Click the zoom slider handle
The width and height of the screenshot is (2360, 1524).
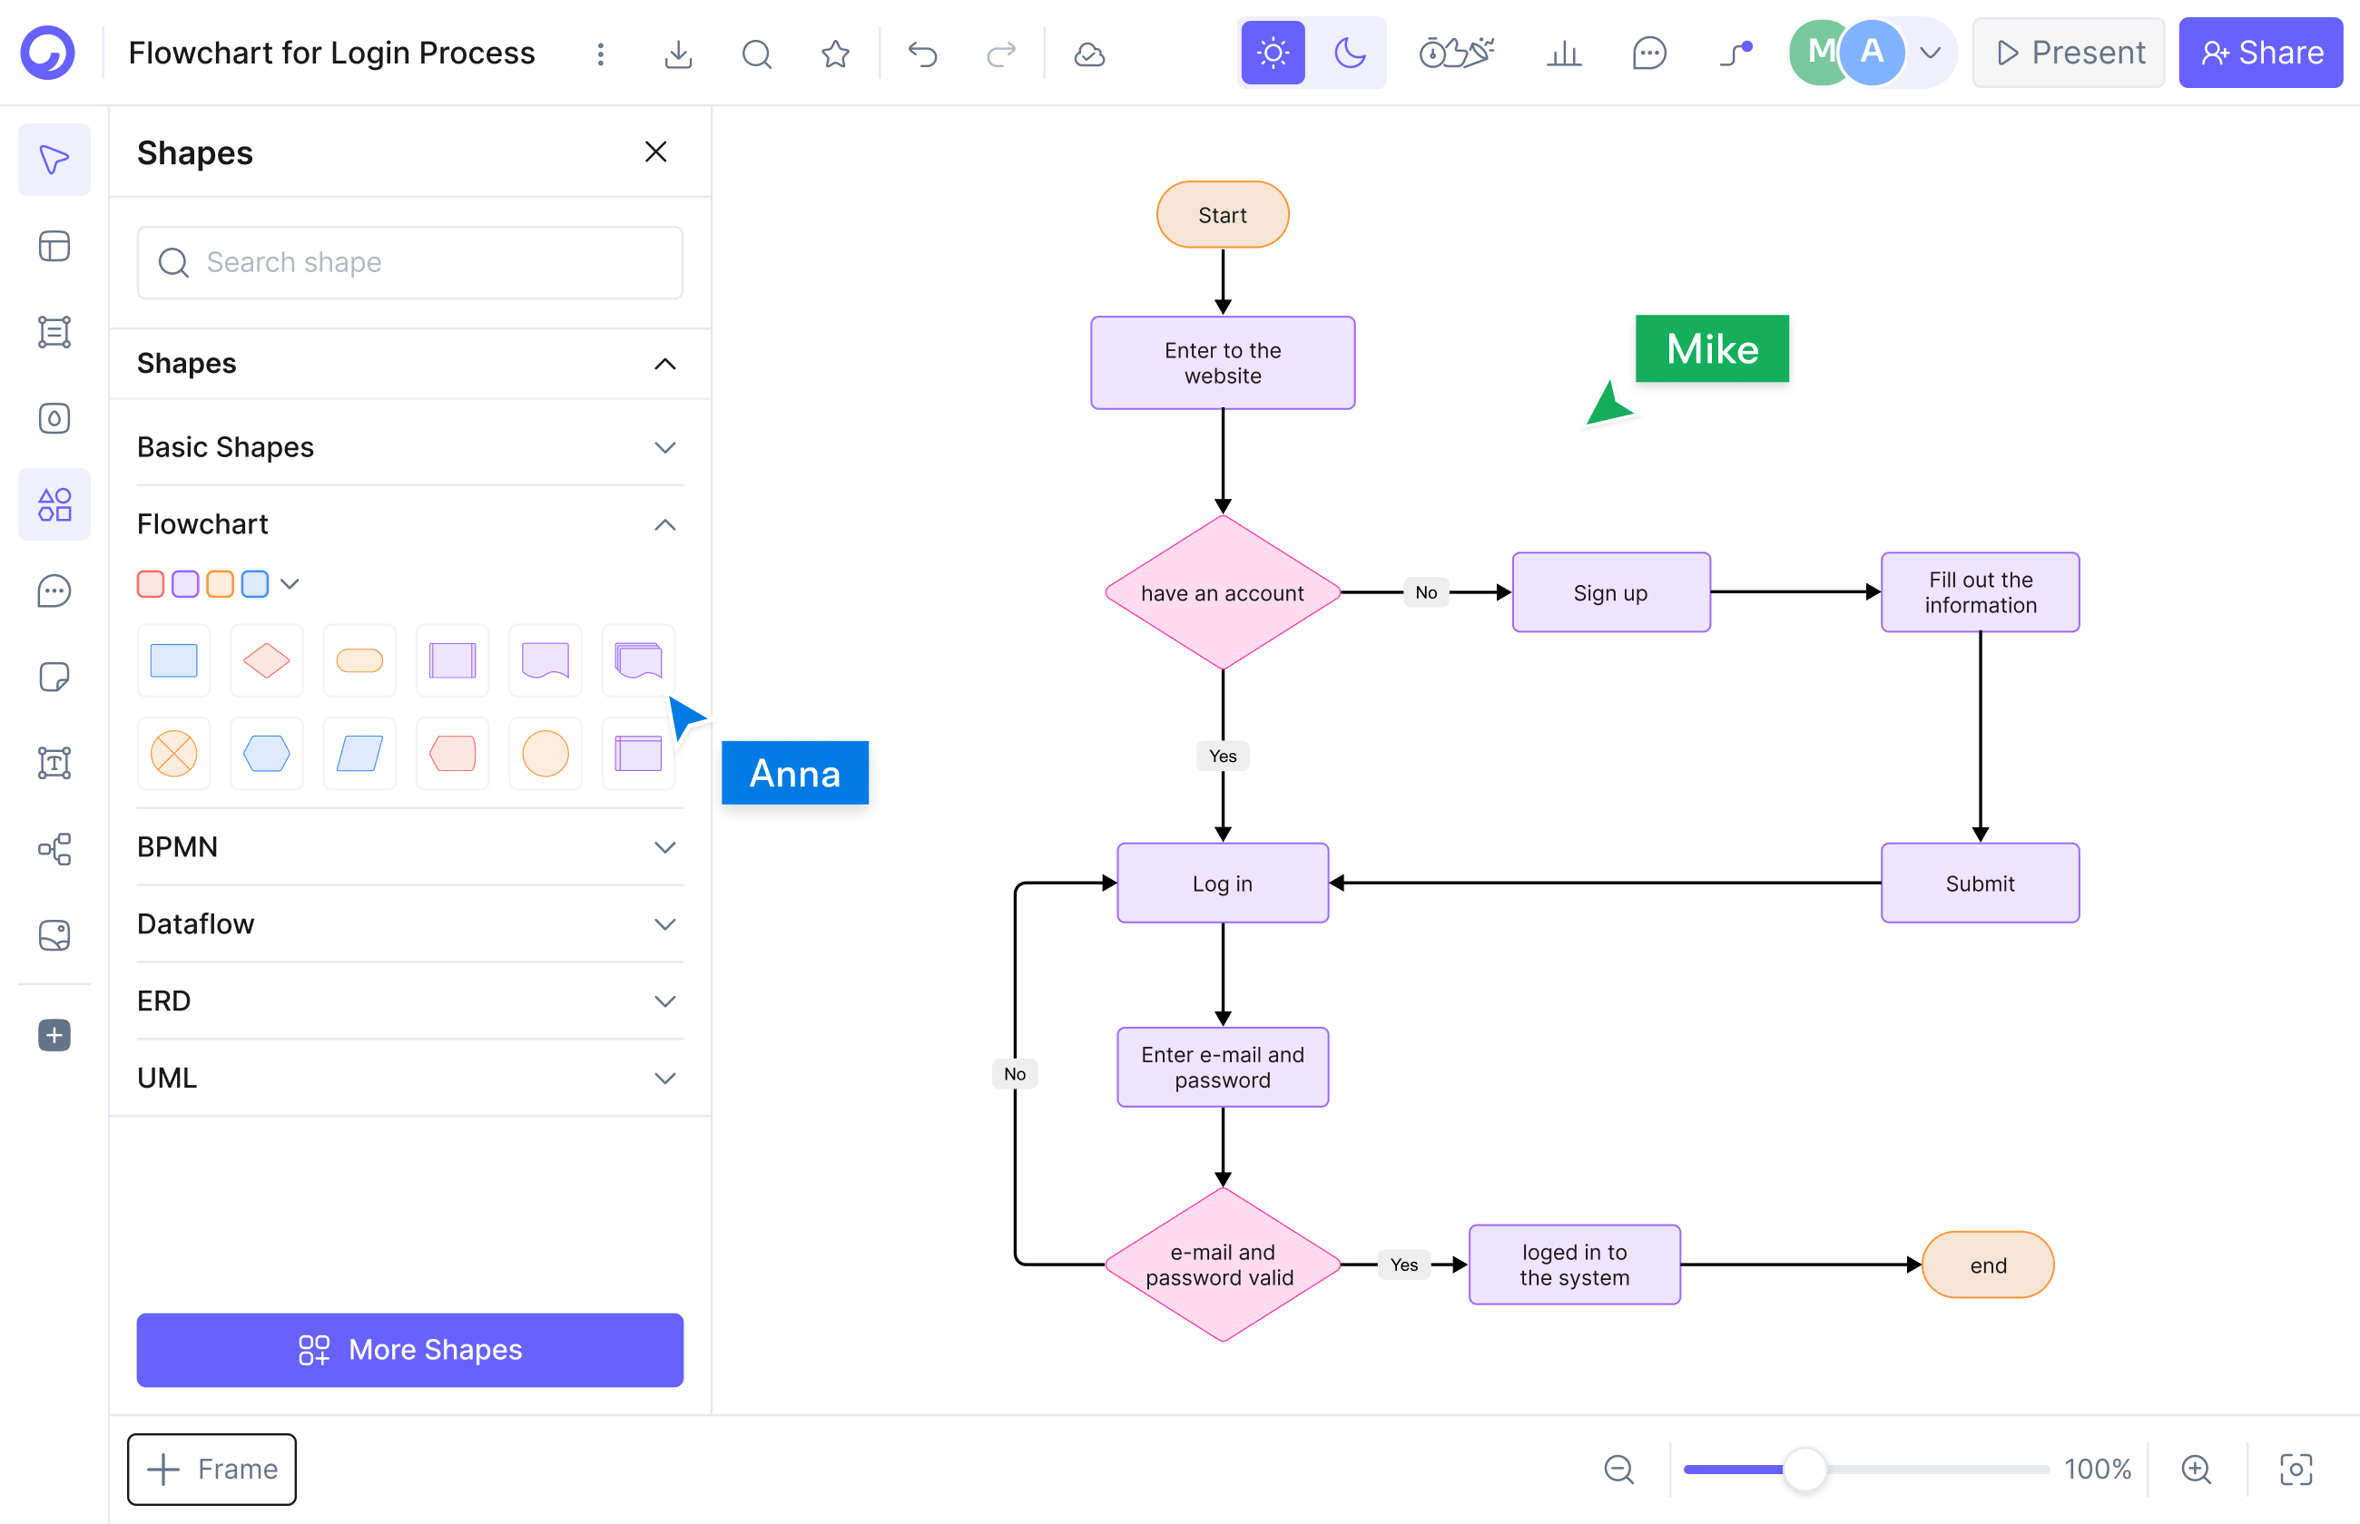tap(1804, 1469)
